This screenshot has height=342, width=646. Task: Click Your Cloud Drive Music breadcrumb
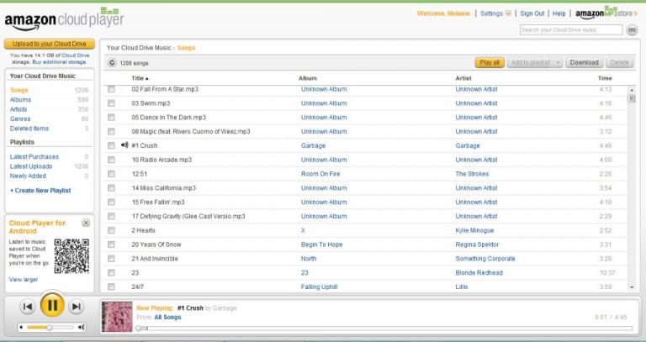(x=139, y=48)
